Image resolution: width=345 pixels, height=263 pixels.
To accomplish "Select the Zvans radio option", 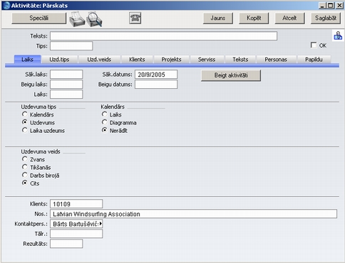I will click(x=25, y=159).
